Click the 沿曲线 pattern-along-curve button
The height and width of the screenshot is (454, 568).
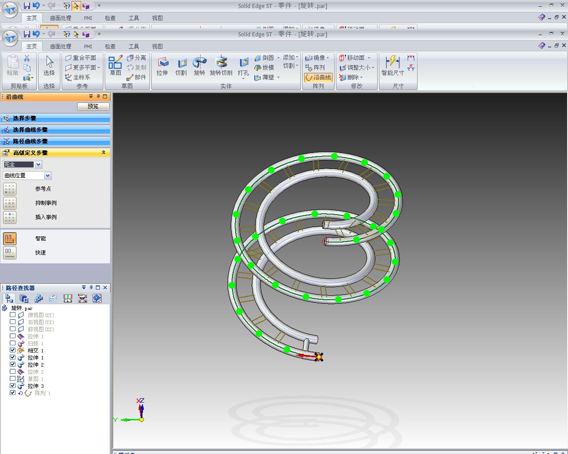pos(318,77)
